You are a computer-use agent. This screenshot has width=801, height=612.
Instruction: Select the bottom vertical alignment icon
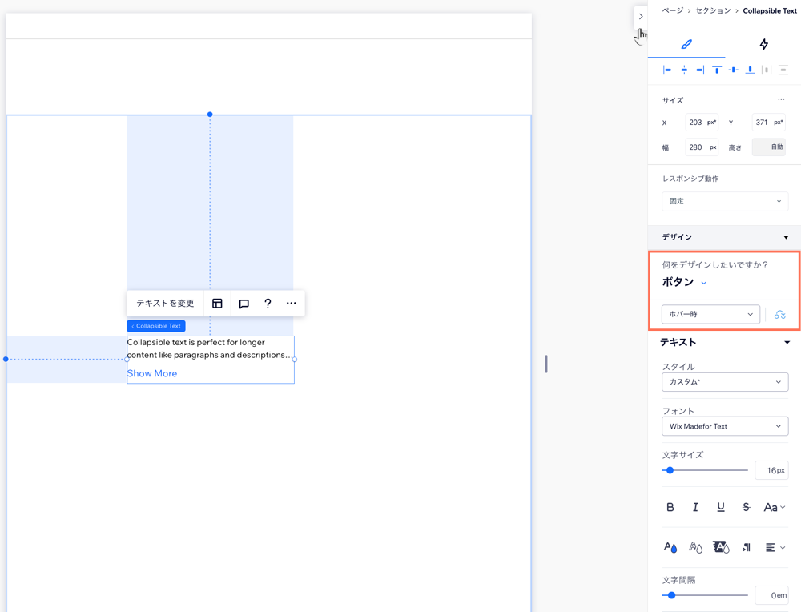point(750,70)
